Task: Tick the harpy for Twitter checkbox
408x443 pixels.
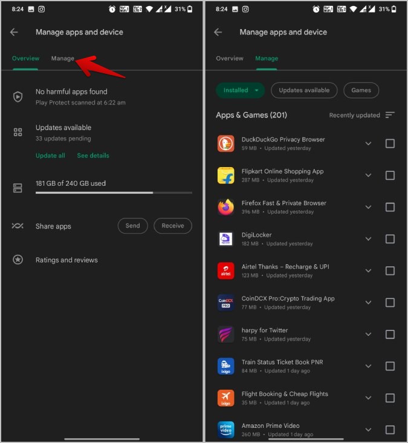Action: (x=390, y=334)
